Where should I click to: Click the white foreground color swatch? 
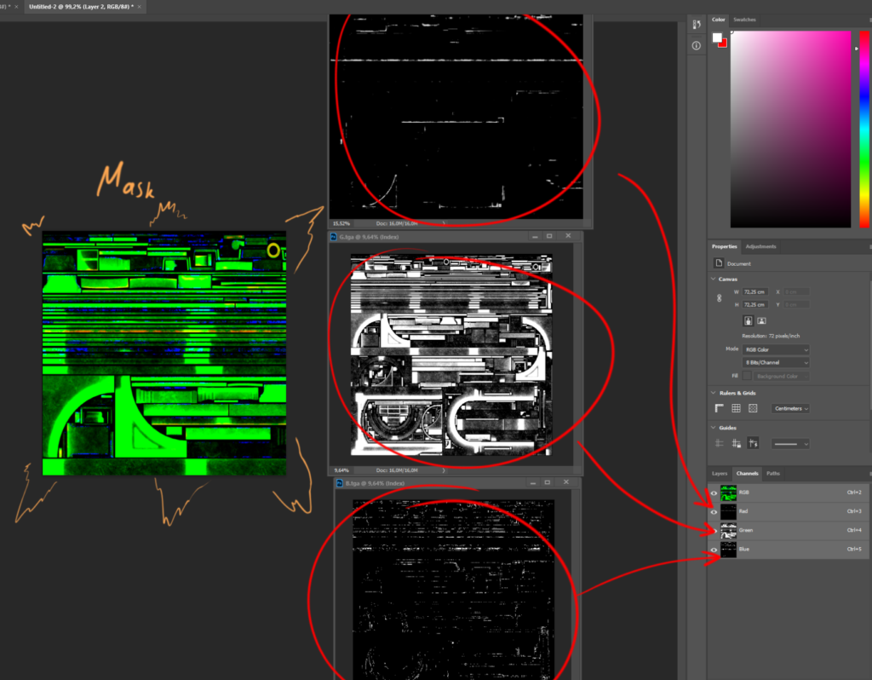coord(718,37)
